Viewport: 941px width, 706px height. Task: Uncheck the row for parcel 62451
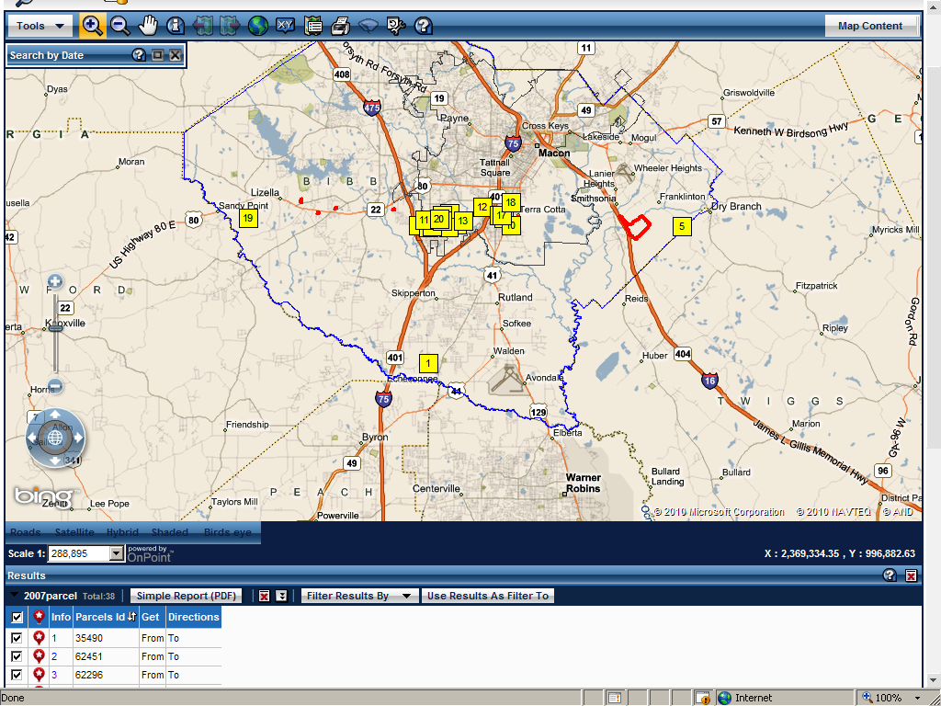tap(17, 656)
